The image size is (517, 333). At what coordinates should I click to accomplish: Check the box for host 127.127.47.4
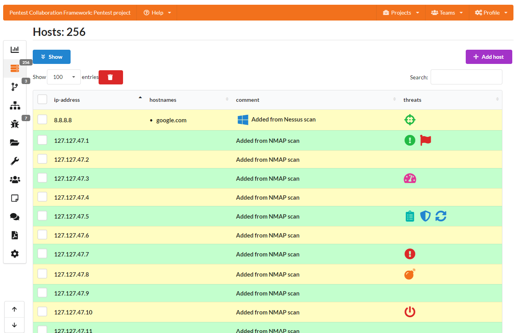(42, 197)
